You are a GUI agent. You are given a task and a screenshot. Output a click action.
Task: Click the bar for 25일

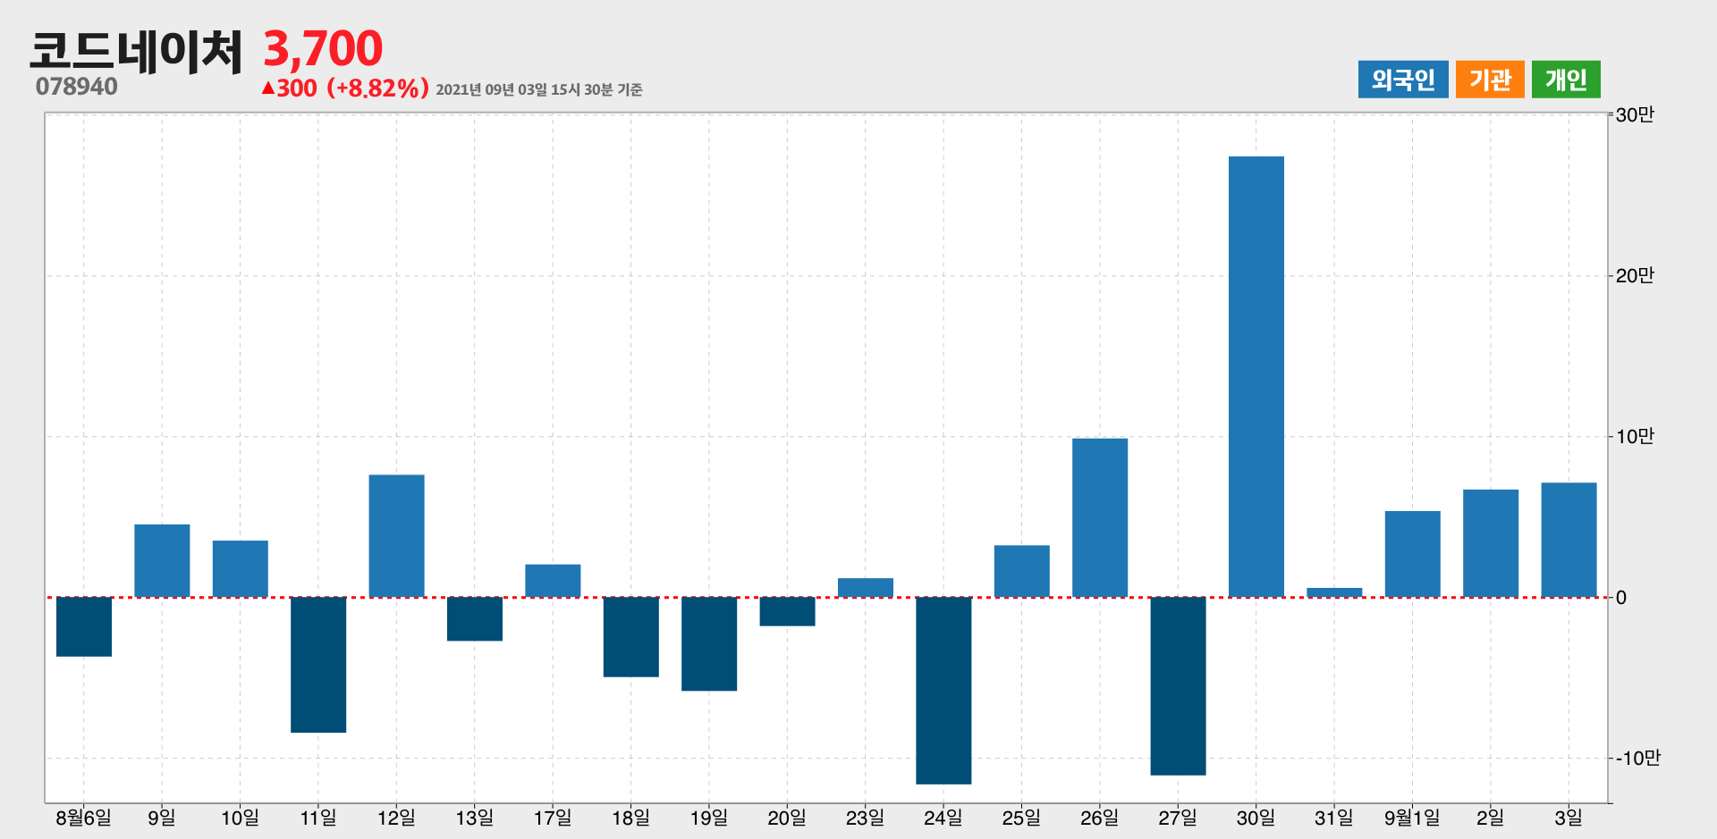click(1022, 571)
